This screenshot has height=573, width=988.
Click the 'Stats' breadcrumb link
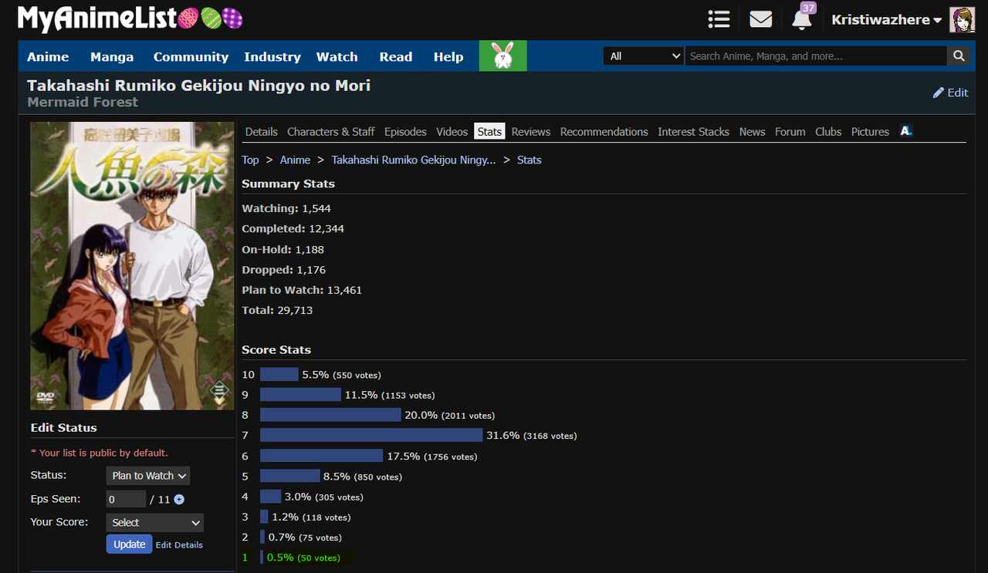tap(530, 160)
